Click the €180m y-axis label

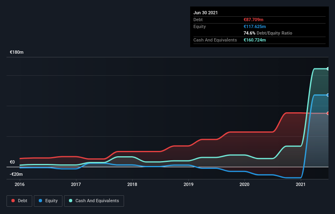click(x=17, y=52)
